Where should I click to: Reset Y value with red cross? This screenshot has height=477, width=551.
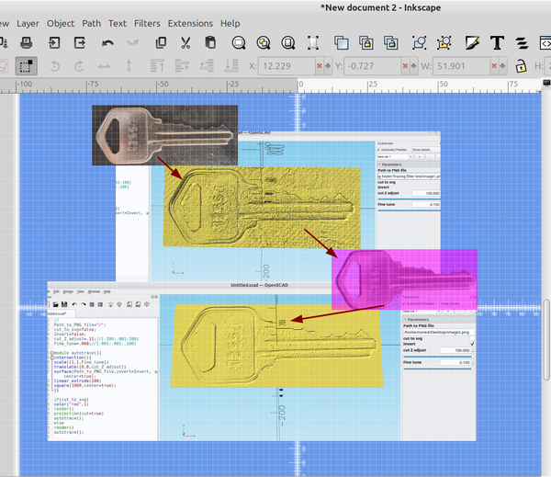(405, 66)
